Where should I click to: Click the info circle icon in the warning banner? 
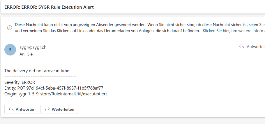(x=10, y=28)
